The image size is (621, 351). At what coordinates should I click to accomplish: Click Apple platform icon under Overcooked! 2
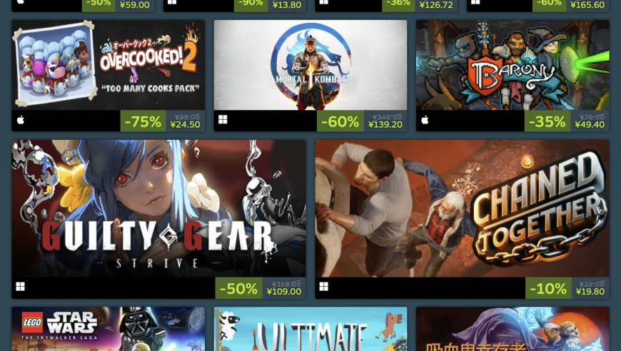(21, 120)
